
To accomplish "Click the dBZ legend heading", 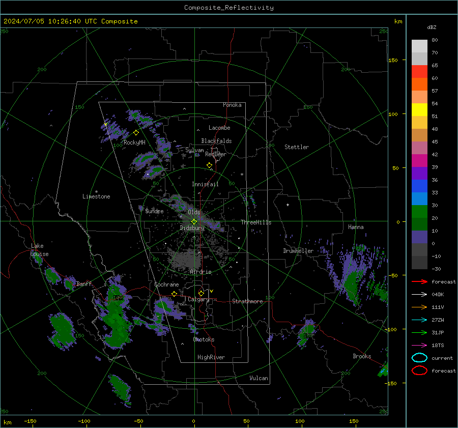I will point(432,27).
